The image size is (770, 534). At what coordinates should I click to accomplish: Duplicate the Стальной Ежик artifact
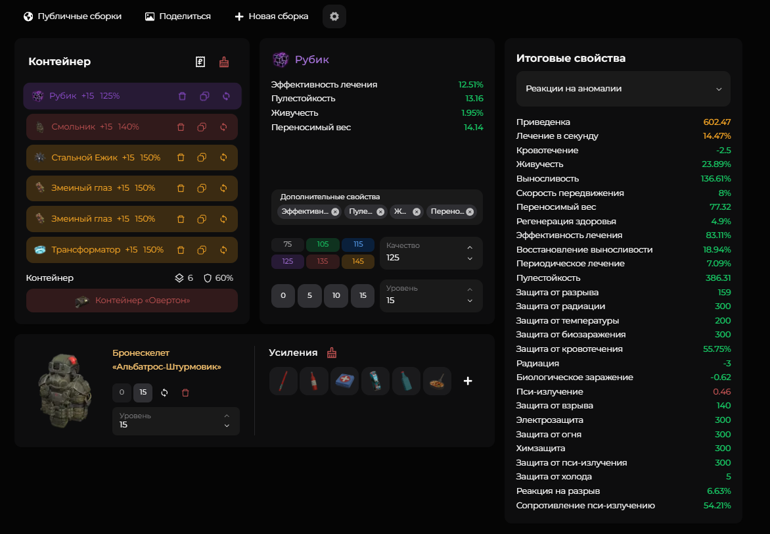[x=202, y=157]
